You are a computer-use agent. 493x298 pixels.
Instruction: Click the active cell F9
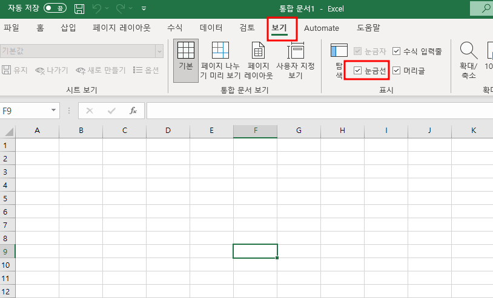point(255,251)
